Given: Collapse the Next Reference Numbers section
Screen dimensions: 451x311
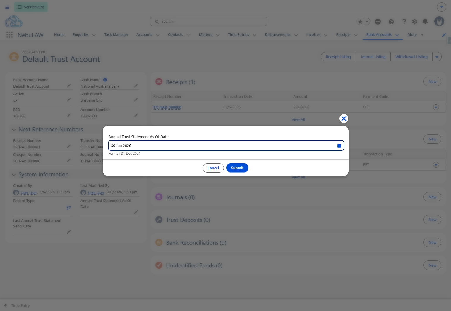Looking at the screenshot, I should [x=14, y=130].
